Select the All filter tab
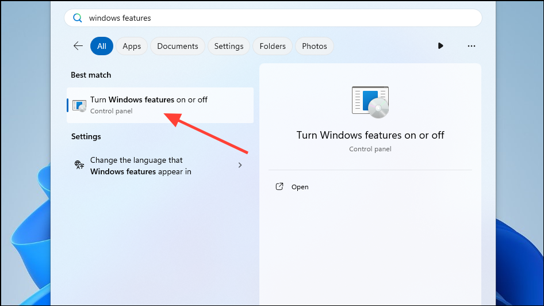Viewport: 544px width, 306px height. 102,46
